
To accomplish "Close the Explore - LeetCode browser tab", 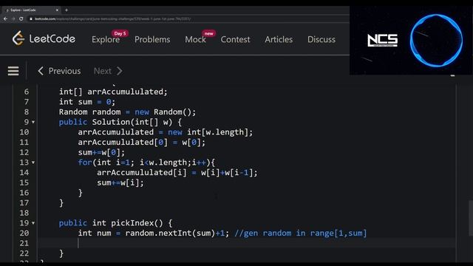I will tap(57, 10).
